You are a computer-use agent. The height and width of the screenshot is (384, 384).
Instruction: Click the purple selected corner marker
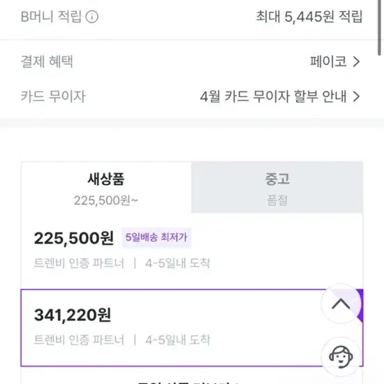(360, 305)
